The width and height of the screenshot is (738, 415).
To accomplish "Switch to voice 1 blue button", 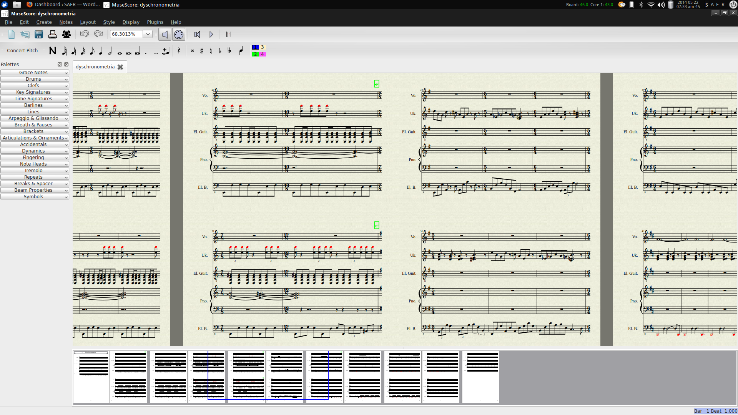I will (256, 47).
